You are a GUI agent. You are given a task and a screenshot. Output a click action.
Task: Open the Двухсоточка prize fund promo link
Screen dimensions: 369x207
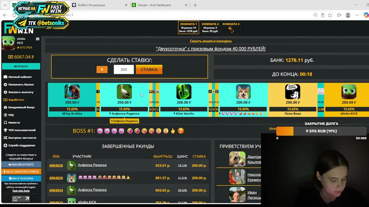pos(211,49)
